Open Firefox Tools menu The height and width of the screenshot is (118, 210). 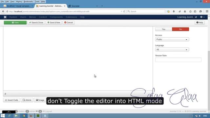pos(37,1)
